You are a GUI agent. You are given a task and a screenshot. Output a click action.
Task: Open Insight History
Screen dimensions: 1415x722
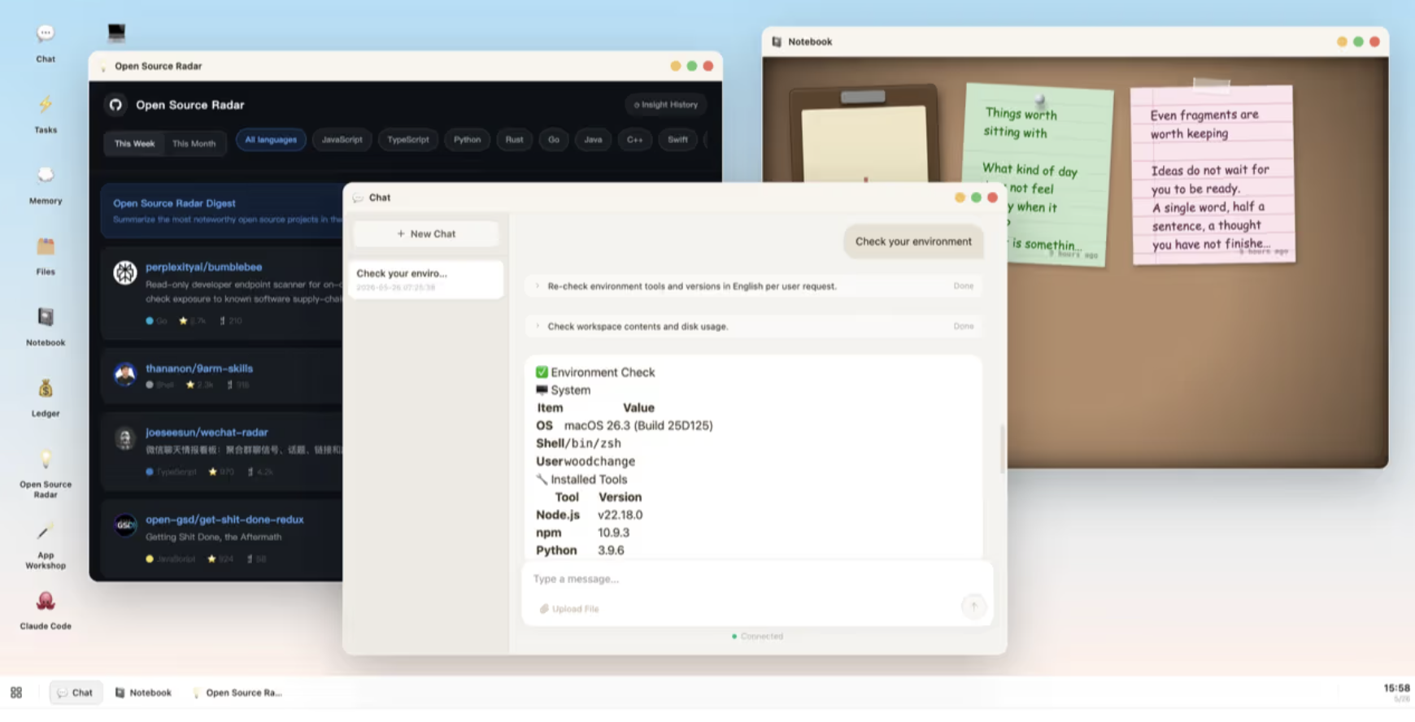point(666,105)
